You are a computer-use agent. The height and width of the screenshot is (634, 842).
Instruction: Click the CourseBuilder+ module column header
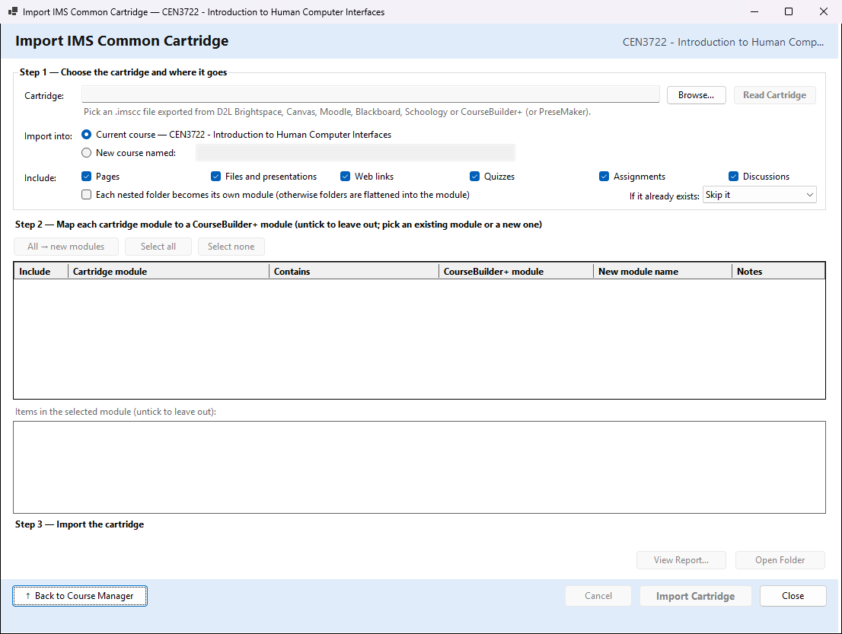pyautogui.click(x=516, y=271)
